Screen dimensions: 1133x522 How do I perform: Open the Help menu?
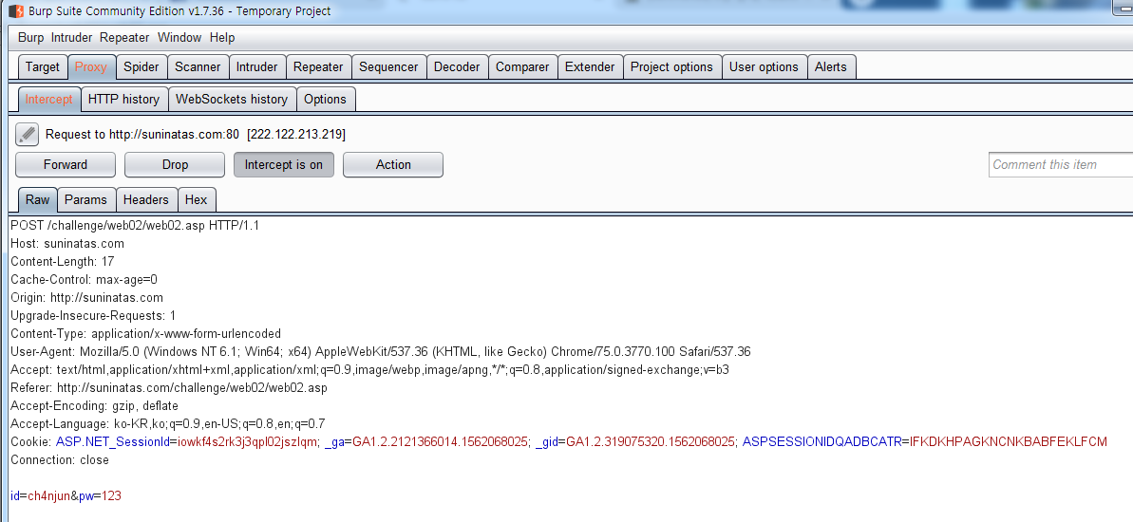click(222, 38)
